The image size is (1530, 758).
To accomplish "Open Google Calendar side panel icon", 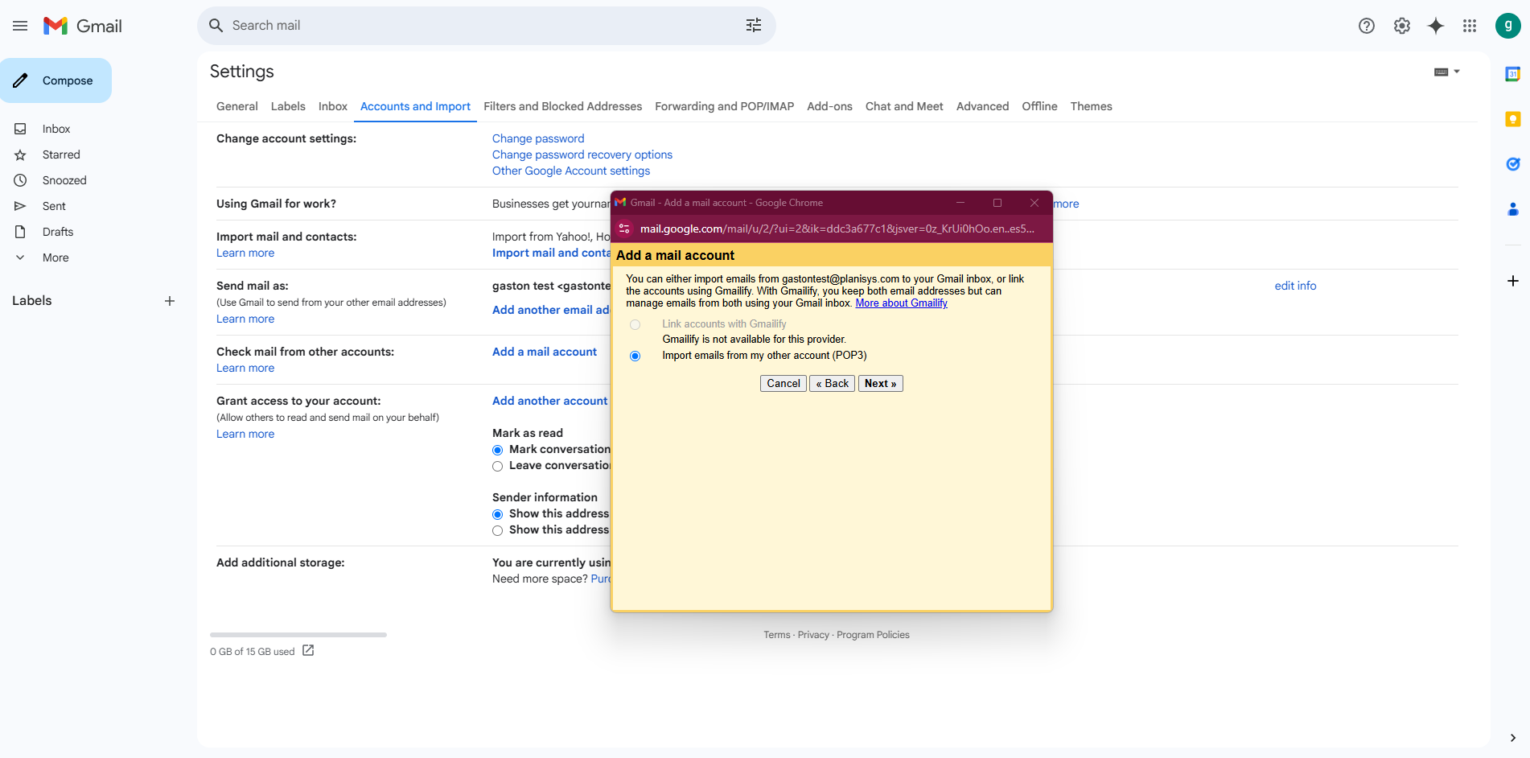I will [x=1512, y=74].
